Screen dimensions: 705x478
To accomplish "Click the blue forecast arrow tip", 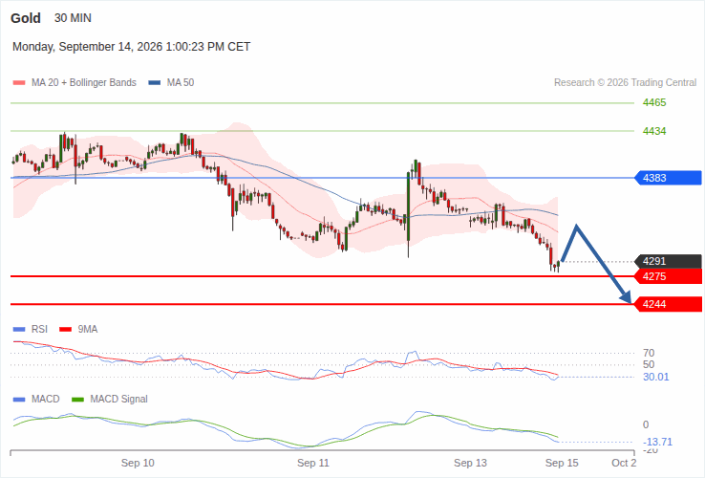I will point(627,297).
